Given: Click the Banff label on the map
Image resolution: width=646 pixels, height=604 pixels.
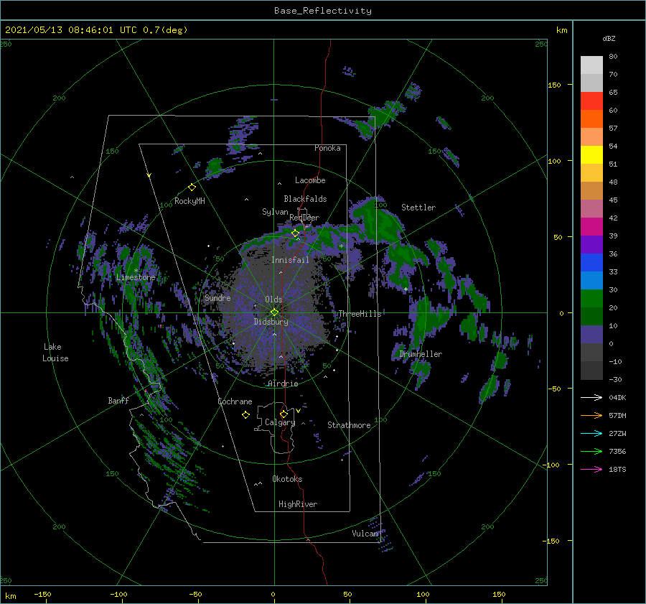Looking at the screenshot, I should [x=118, y=400].
